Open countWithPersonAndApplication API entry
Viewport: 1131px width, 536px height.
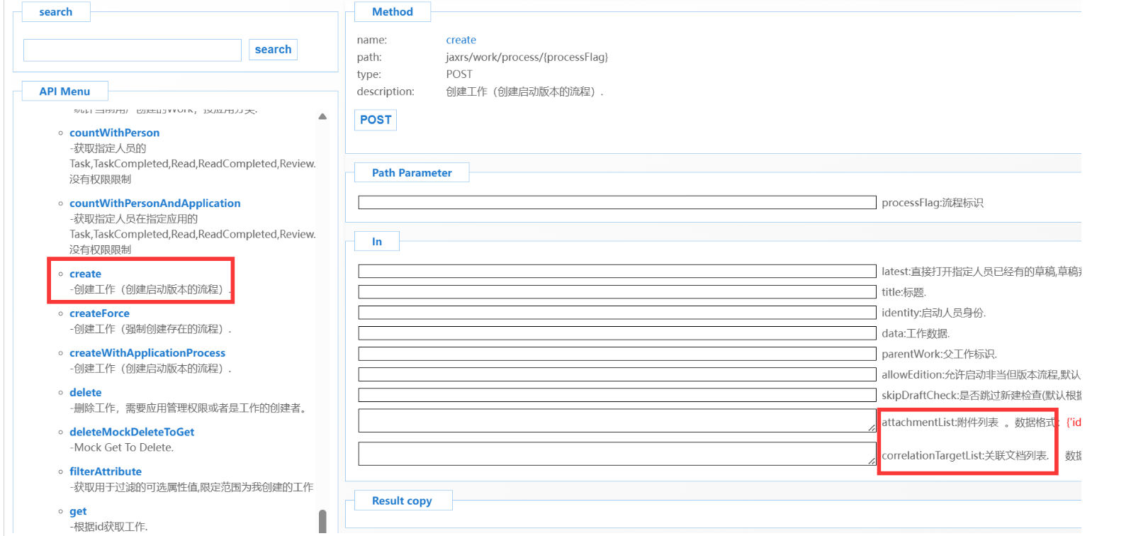click(x=154, y=203)
